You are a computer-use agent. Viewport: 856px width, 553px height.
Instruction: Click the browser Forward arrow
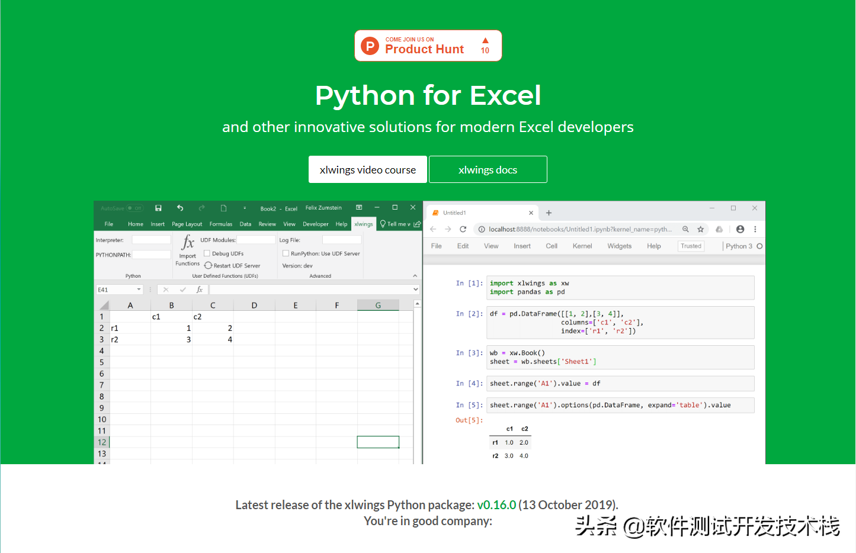coord(448,229)
